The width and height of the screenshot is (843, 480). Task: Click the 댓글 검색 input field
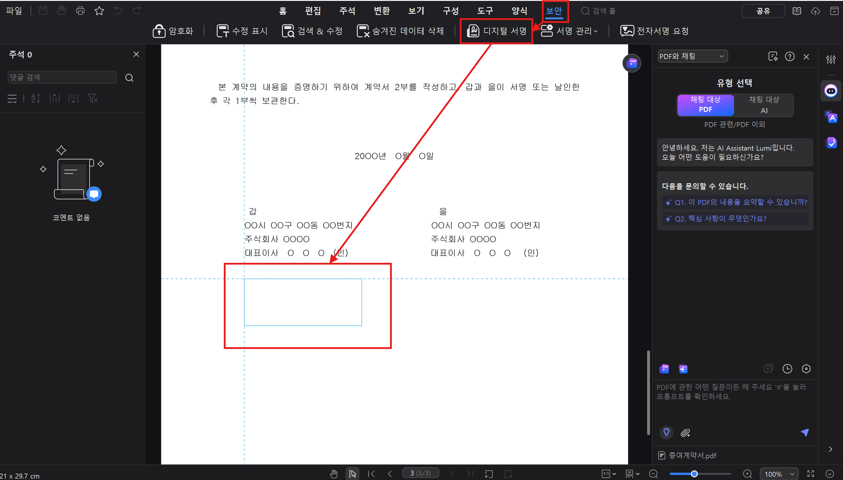pos(62,77)
